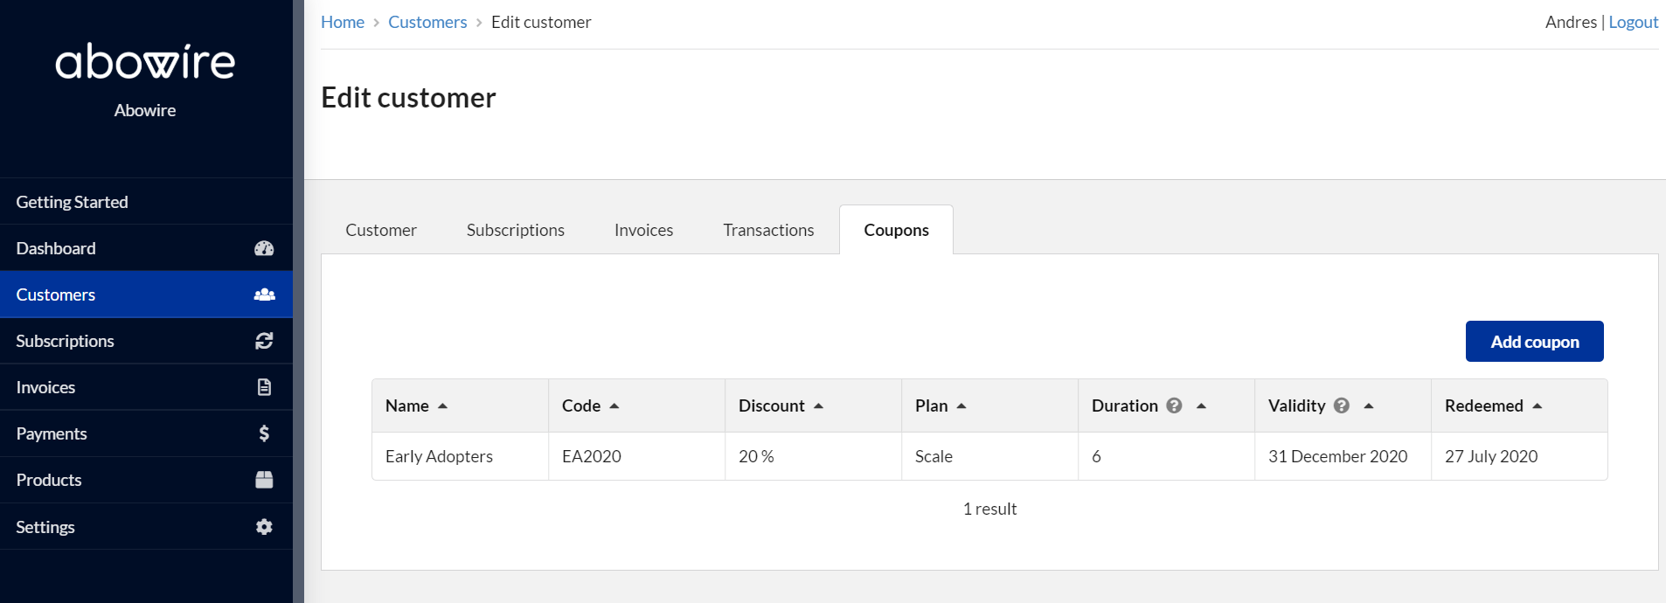Click the Logout link
Image resolution: width=1666 pixels, height=603 pixels.
pyautogui.click(x=1633, y=22)
